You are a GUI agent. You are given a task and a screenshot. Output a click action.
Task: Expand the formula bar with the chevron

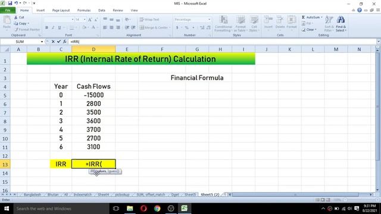379,42
